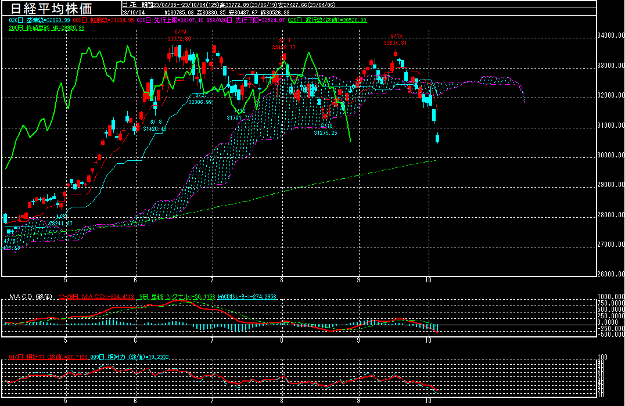Select the 026日 遅行線(終値)=30526.88 legend label

coord(327,20)
